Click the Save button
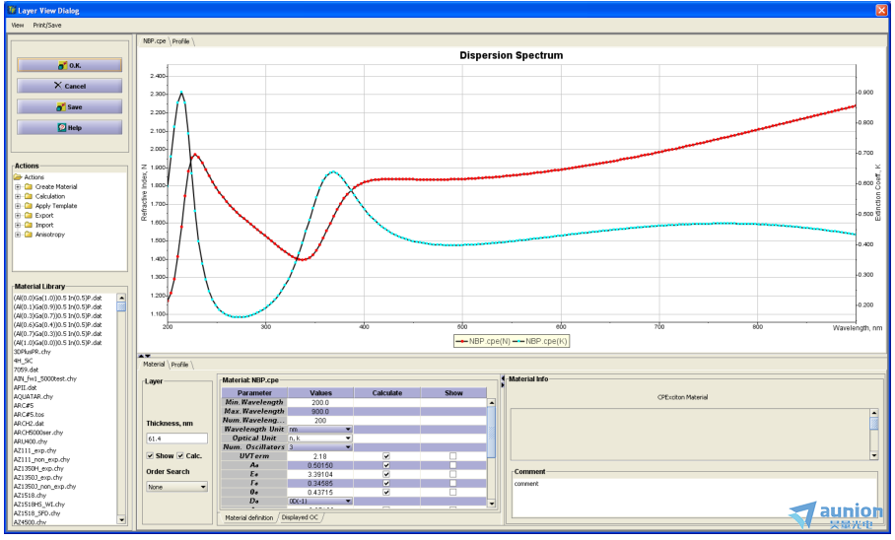This screenshot has width=895, height=540. 69,106
